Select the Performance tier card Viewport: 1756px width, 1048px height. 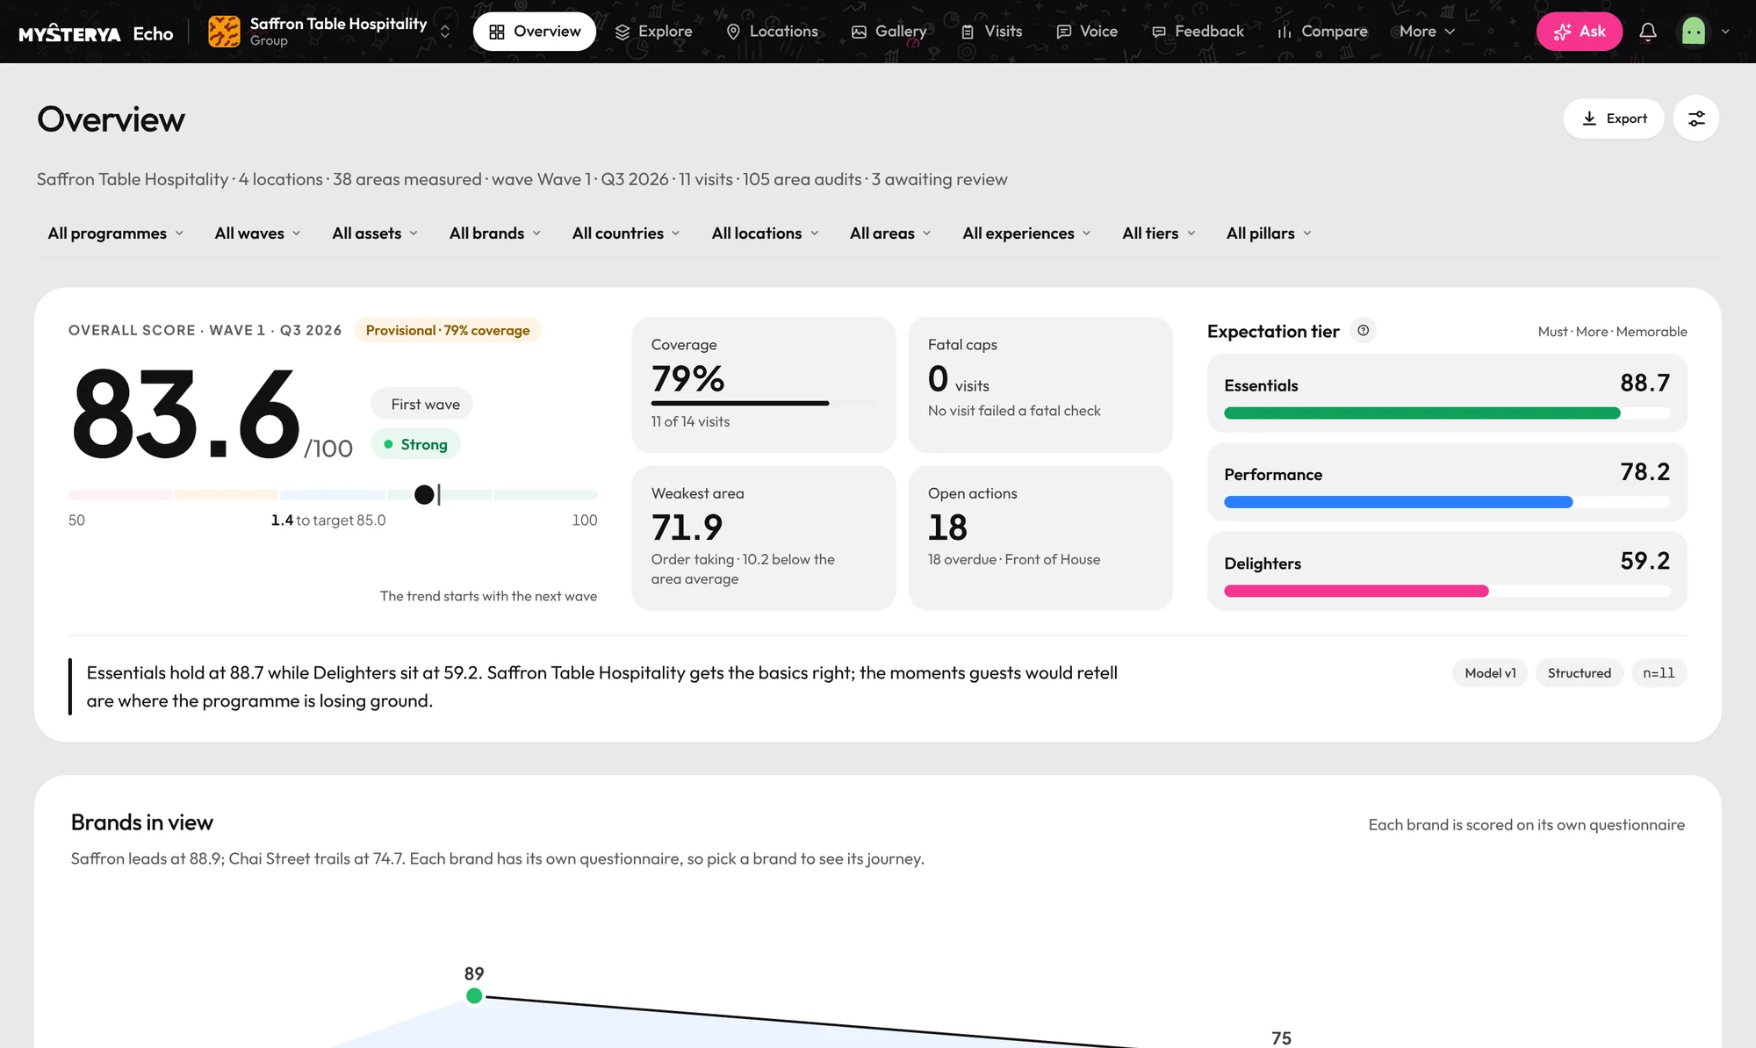coord(1447,482)
